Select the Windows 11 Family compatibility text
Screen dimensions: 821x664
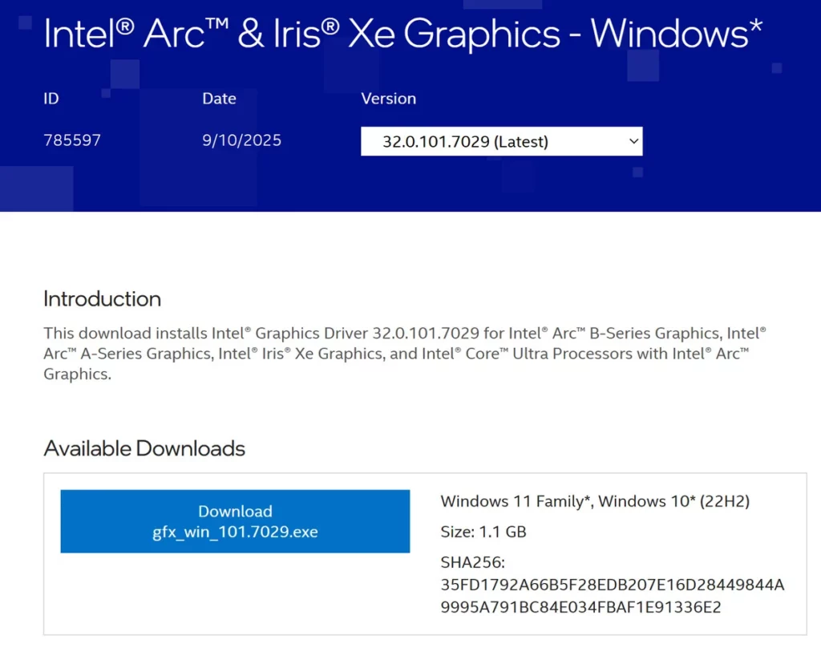coord(597,500)
